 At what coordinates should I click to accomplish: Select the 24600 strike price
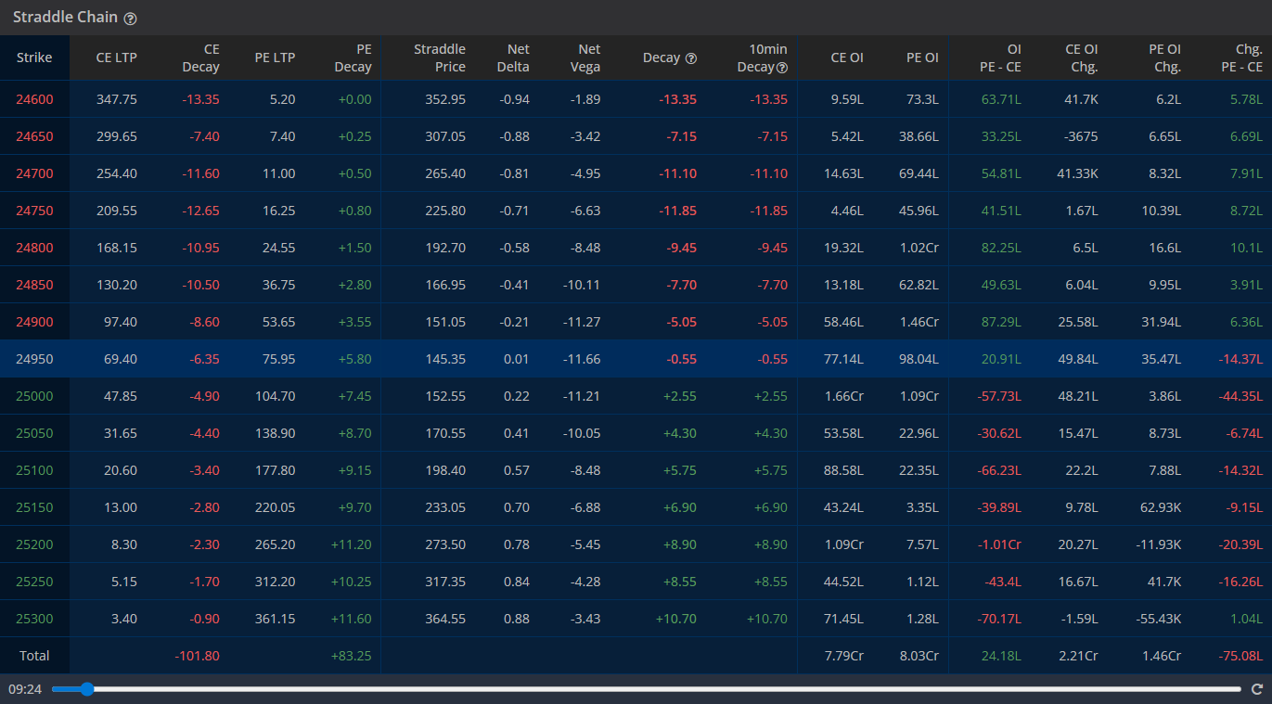[34, 99]
